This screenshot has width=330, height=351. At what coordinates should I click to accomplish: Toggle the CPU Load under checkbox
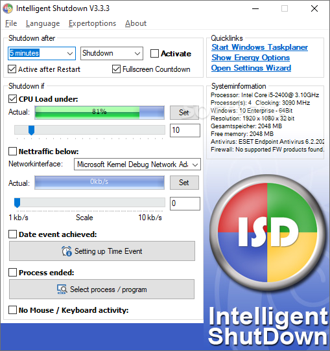(12, 99)
